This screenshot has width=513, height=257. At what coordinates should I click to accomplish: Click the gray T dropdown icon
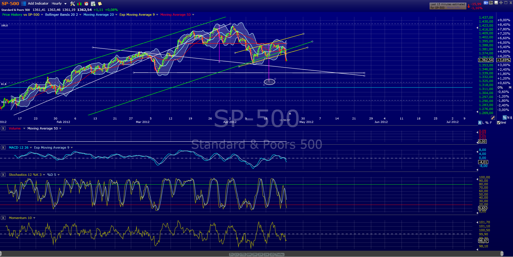coord(491,3)
